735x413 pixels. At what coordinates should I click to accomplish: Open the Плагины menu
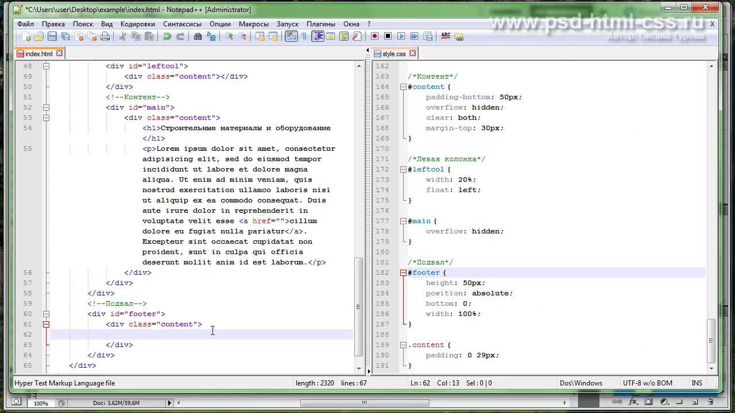tap(321, 24)
